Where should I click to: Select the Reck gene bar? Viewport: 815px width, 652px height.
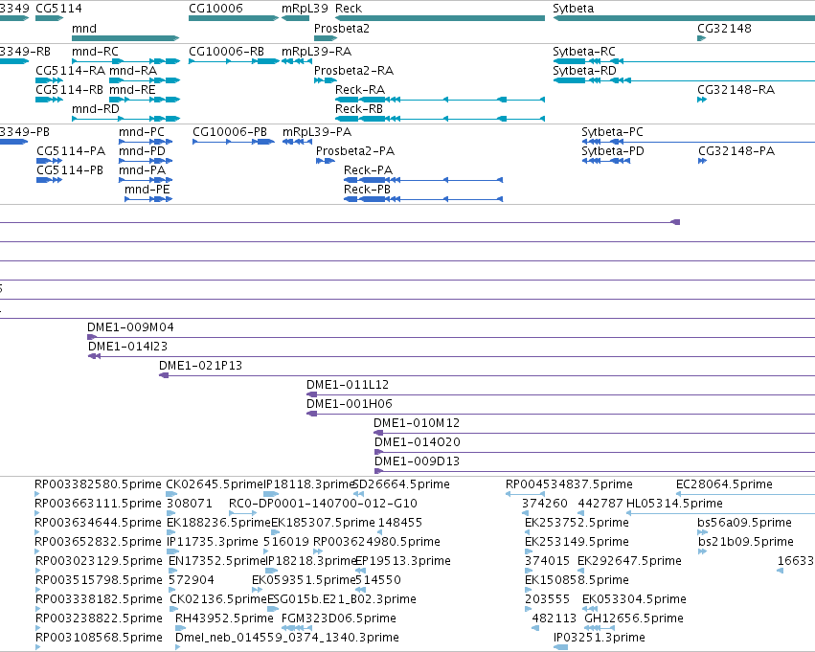click(440, 18)
